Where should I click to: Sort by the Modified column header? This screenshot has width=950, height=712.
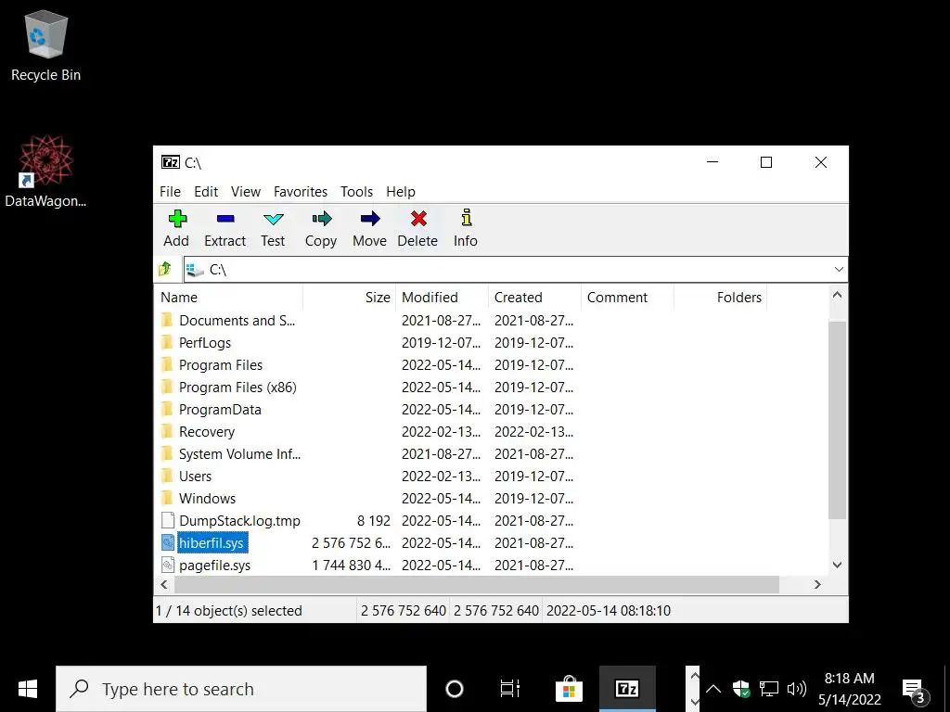click(443, 298)
